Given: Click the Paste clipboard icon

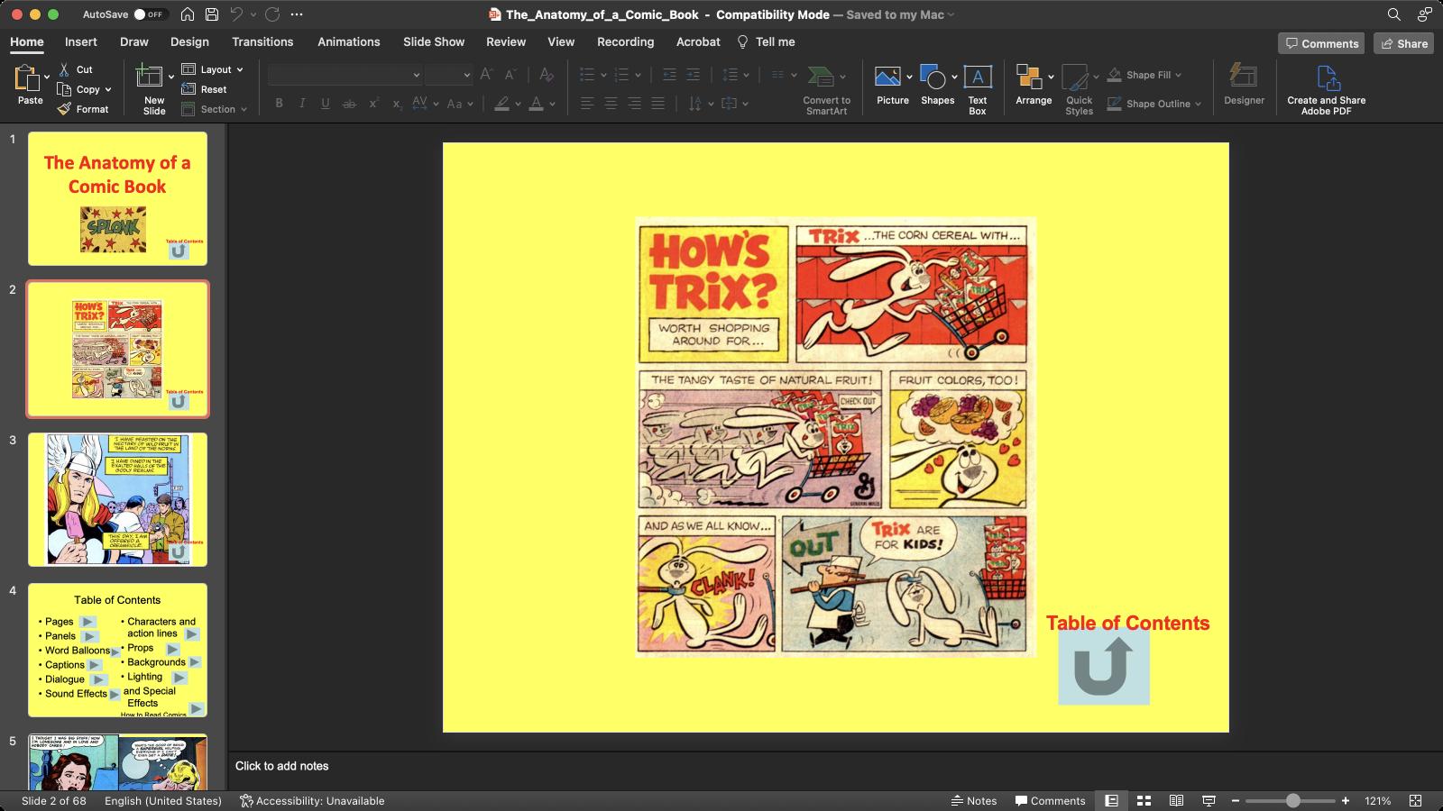Looking at the screenshot, I should click(x=26, y=79).
